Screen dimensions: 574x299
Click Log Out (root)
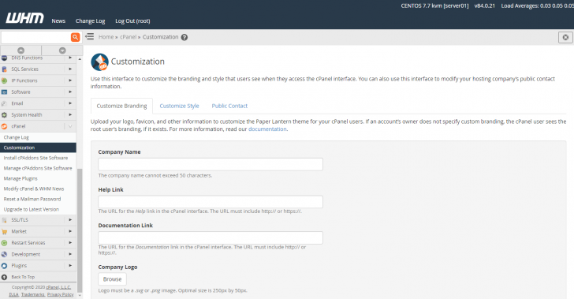132,21
